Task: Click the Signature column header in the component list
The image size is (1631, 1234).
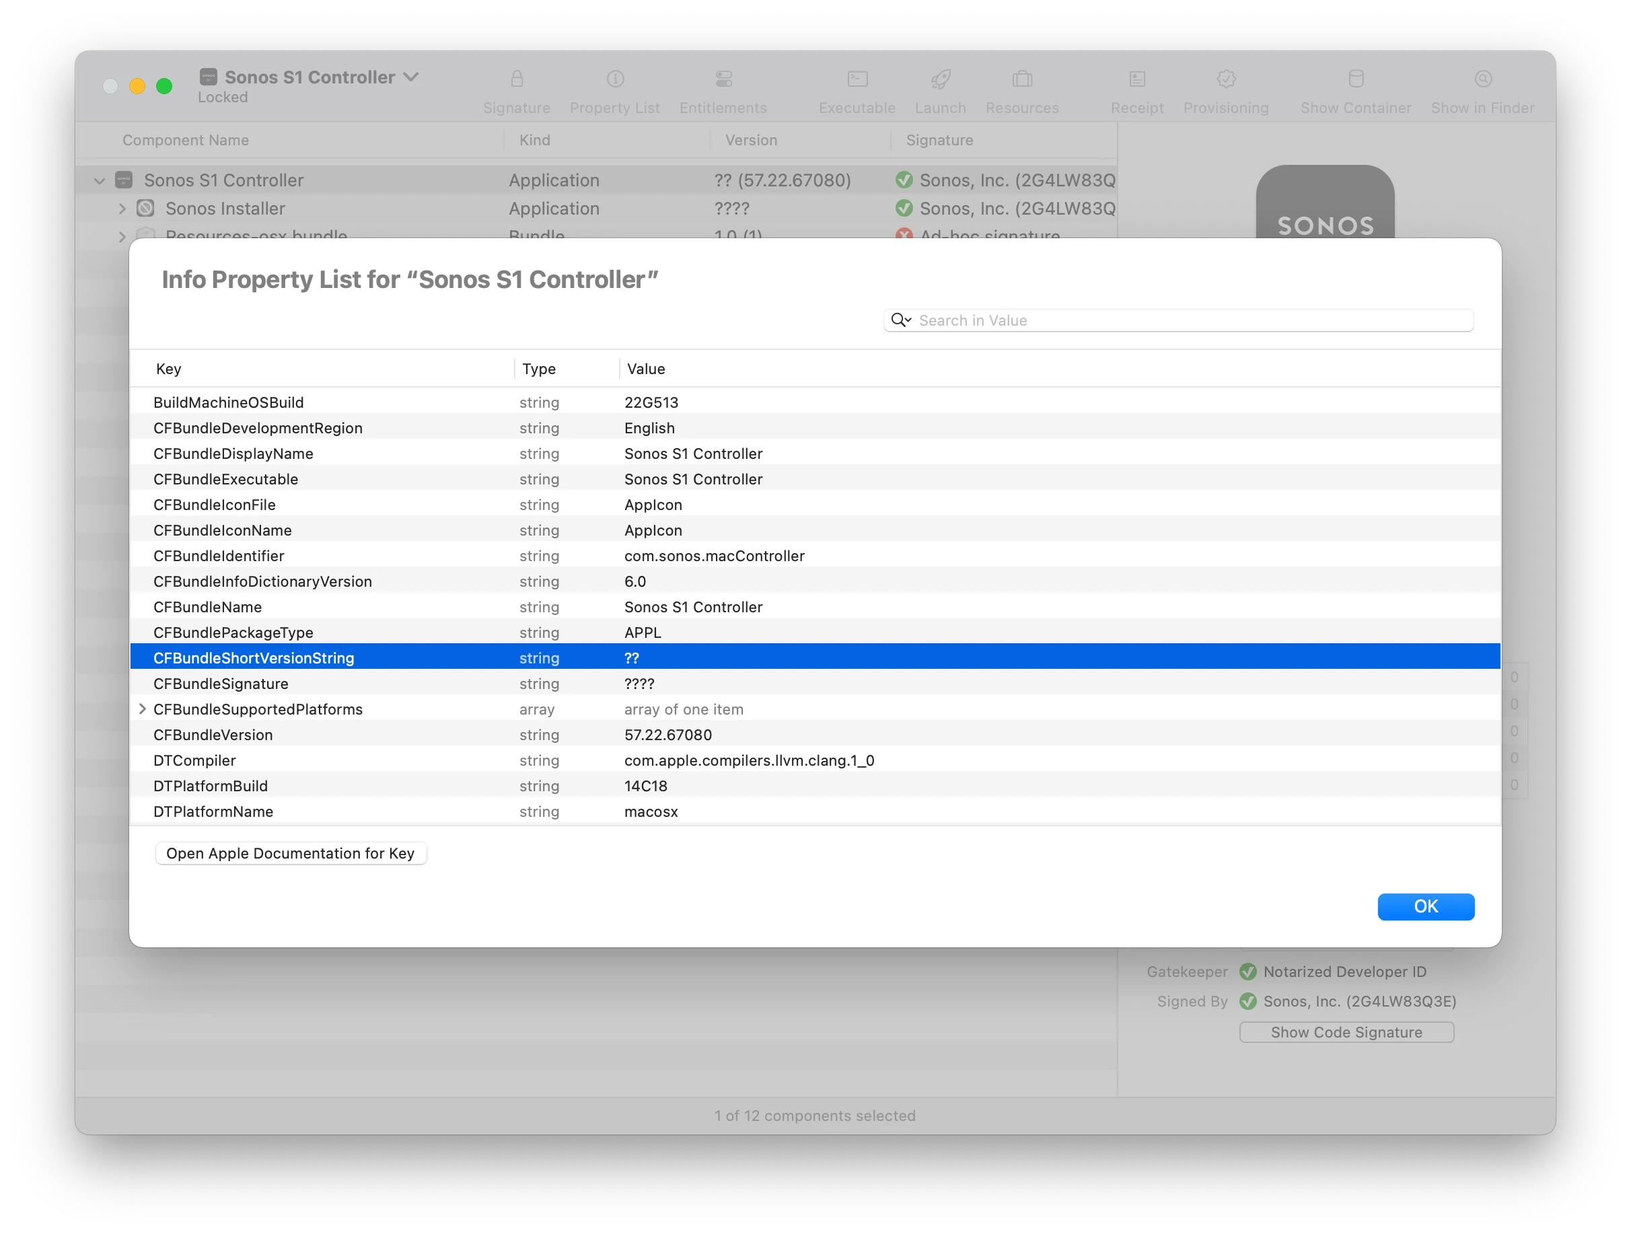Action: click(x=939, y=140)
